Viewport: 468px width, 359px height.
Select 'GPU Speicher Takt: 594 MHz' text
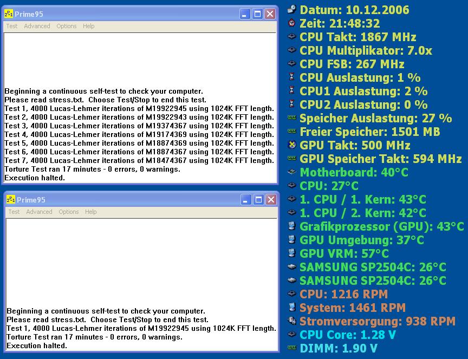[381, 159]
